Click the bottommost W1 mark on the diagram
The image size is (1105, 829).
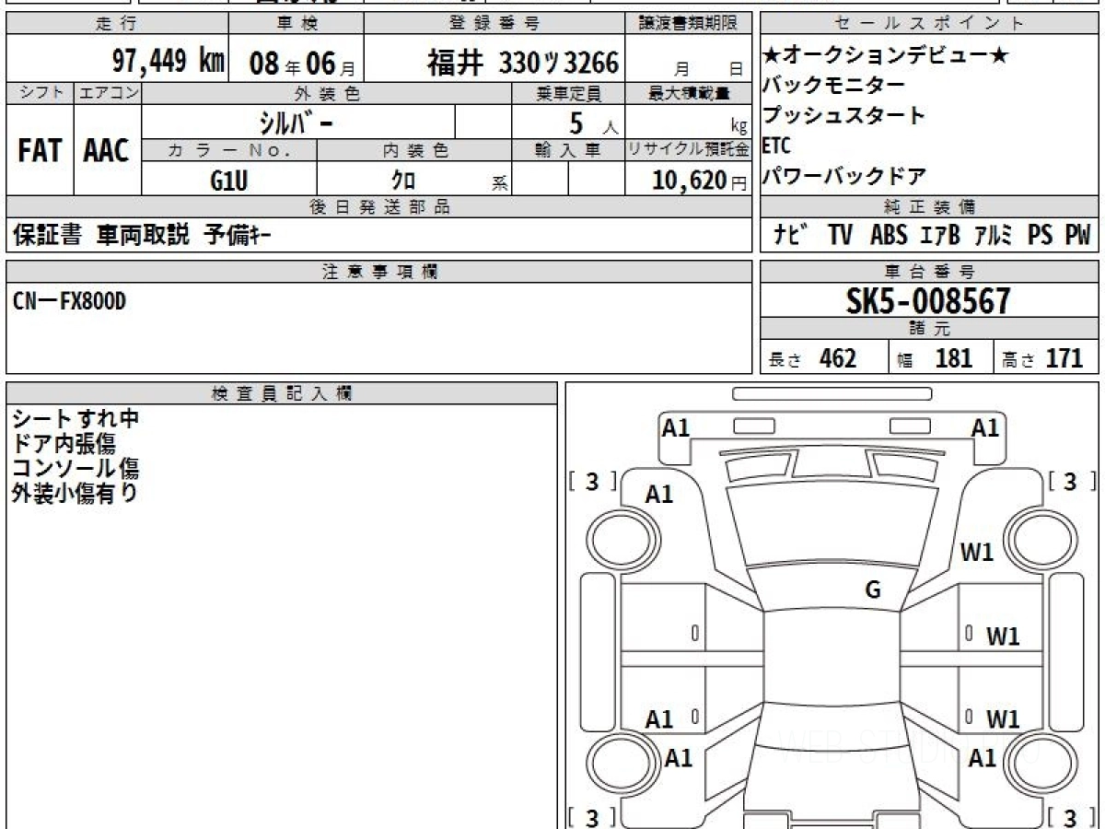coord(1003,719)
